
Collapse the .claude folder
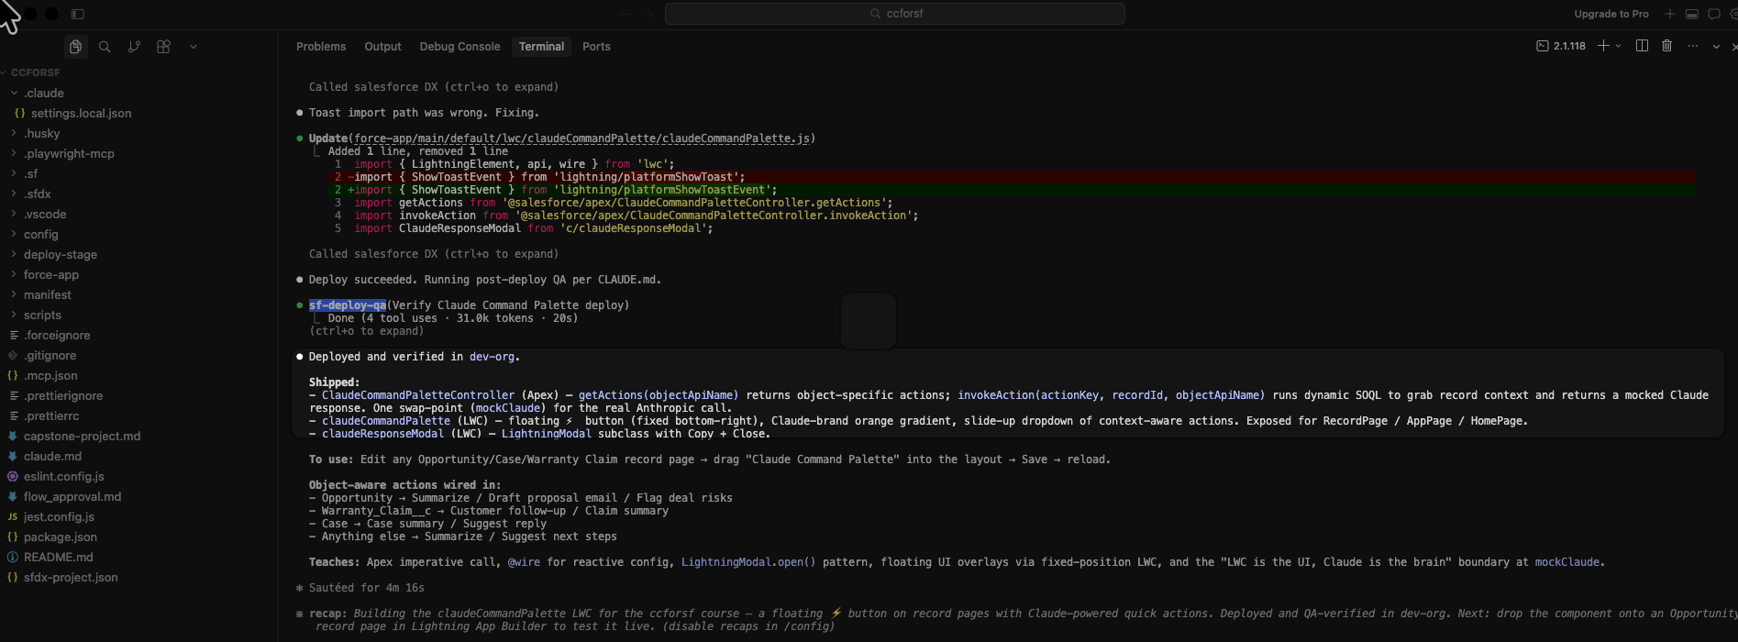[x=44, y=94]
